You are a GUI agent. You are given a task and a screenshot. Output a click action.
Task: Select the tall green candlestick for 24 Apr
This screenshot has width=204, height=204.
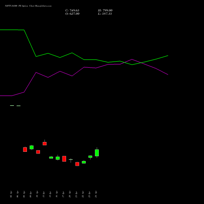[x=97, y=153]
